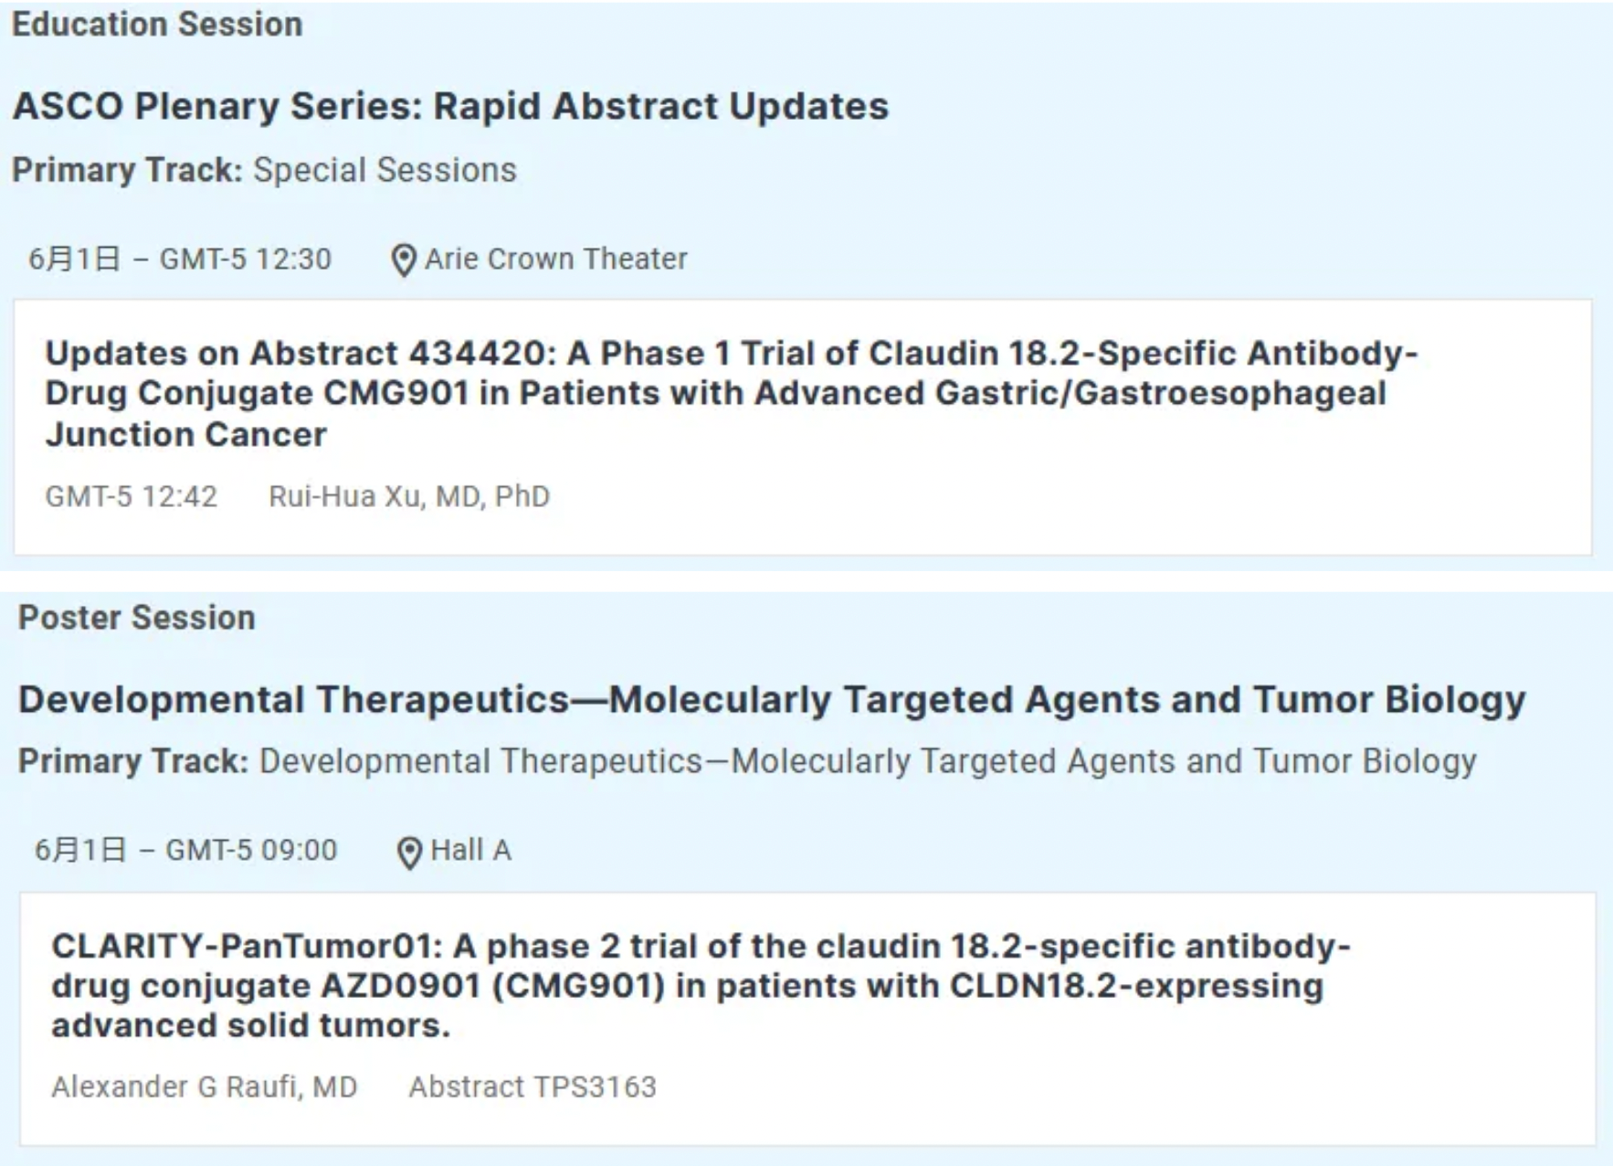The width and height of the screenshot is (1613, 1166).
Task: Click the Arie Crown Theater location pin icon
Action: click(404, 260)
